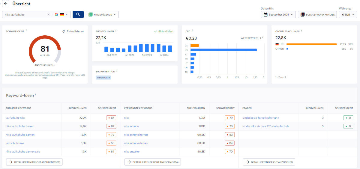Open related keyword 'nike'
This screenshot has height=169, width=360.
127,118
